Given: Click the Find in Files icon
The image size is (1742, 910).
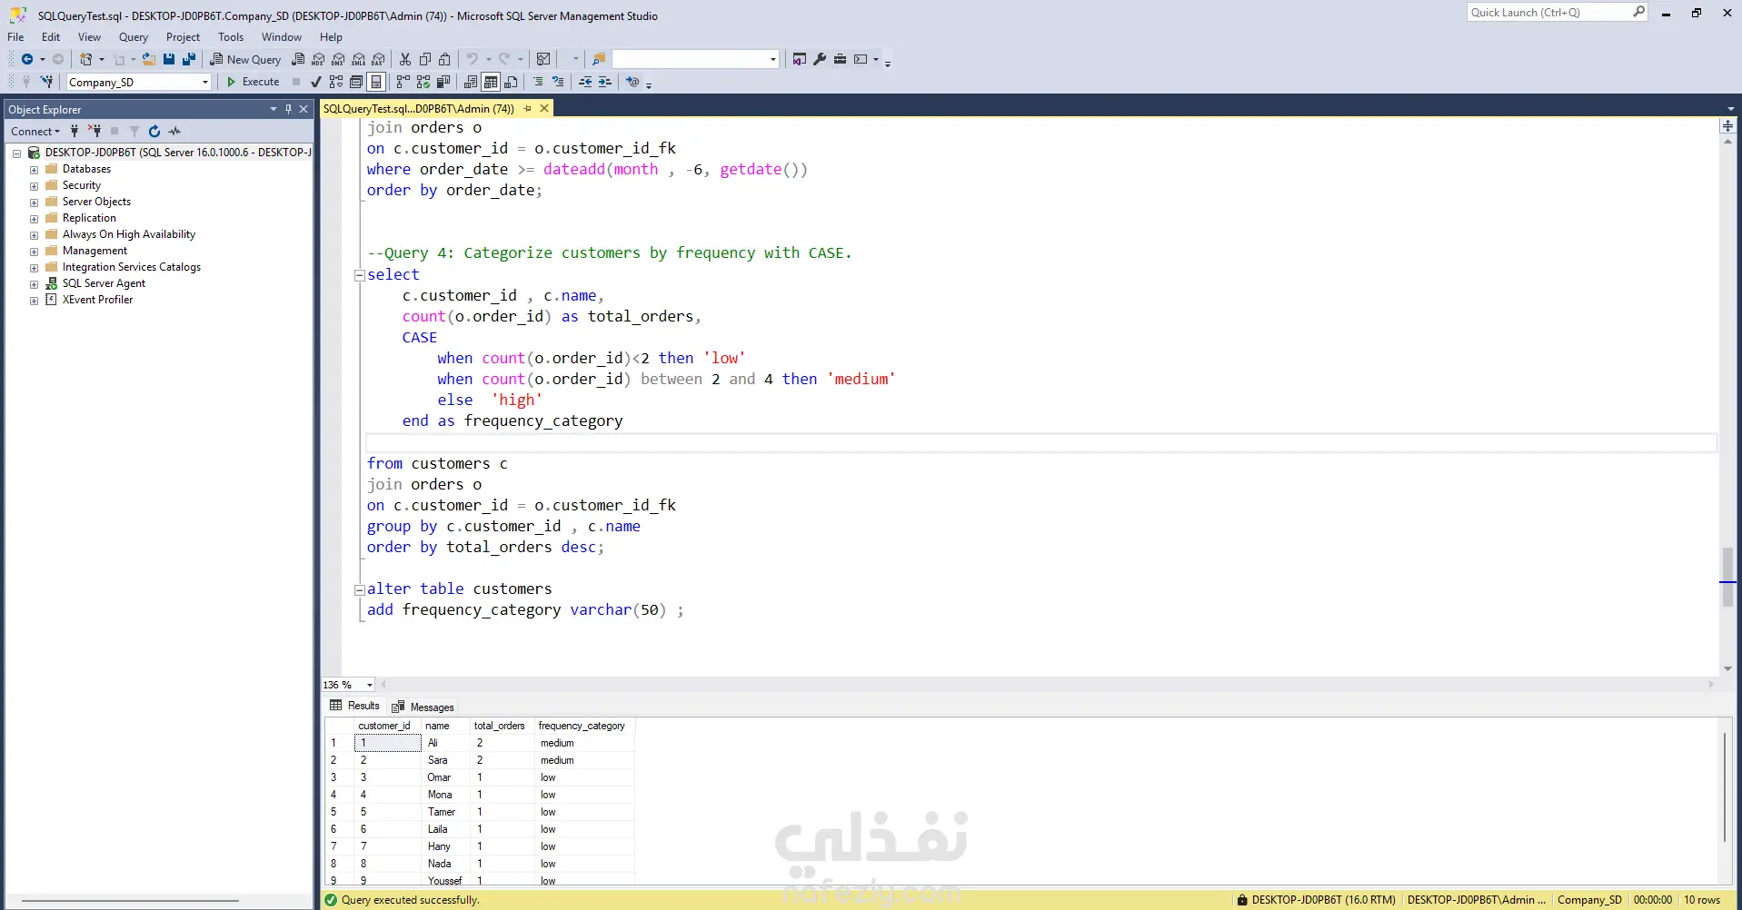Looking at the screenshot, I should [598, 59].
